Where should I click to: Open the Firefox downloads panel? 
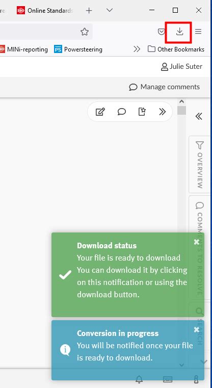[179, 32]
